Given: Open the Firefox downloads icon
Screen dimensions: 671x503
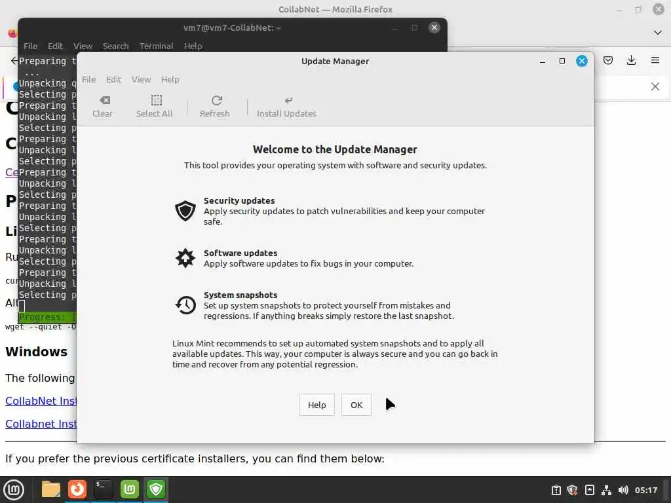Looking at the screenshot, I should (x=631, y=60).
